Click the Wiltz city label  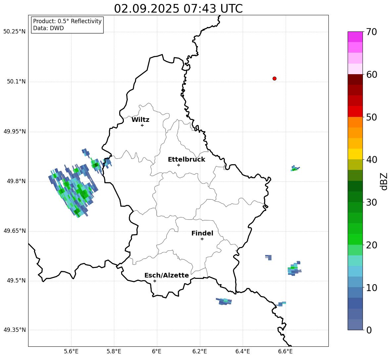[140, 120]
